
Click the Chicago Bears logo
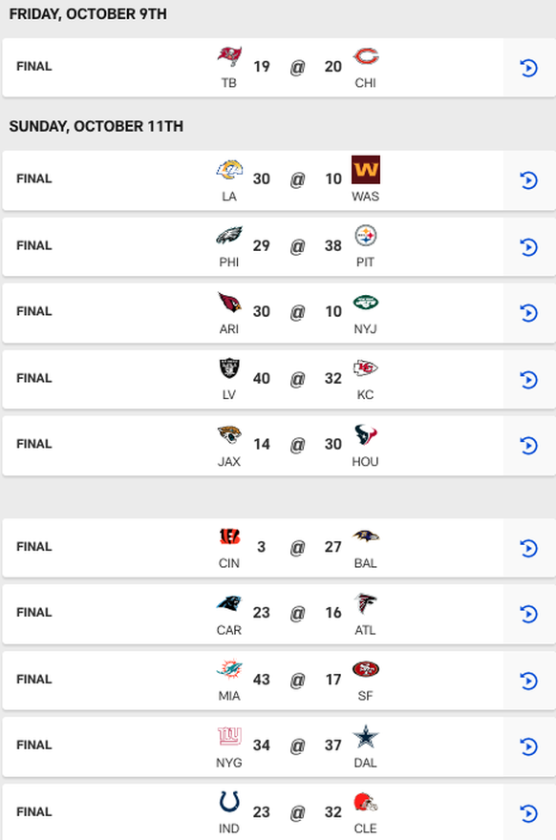click(366, 56)
